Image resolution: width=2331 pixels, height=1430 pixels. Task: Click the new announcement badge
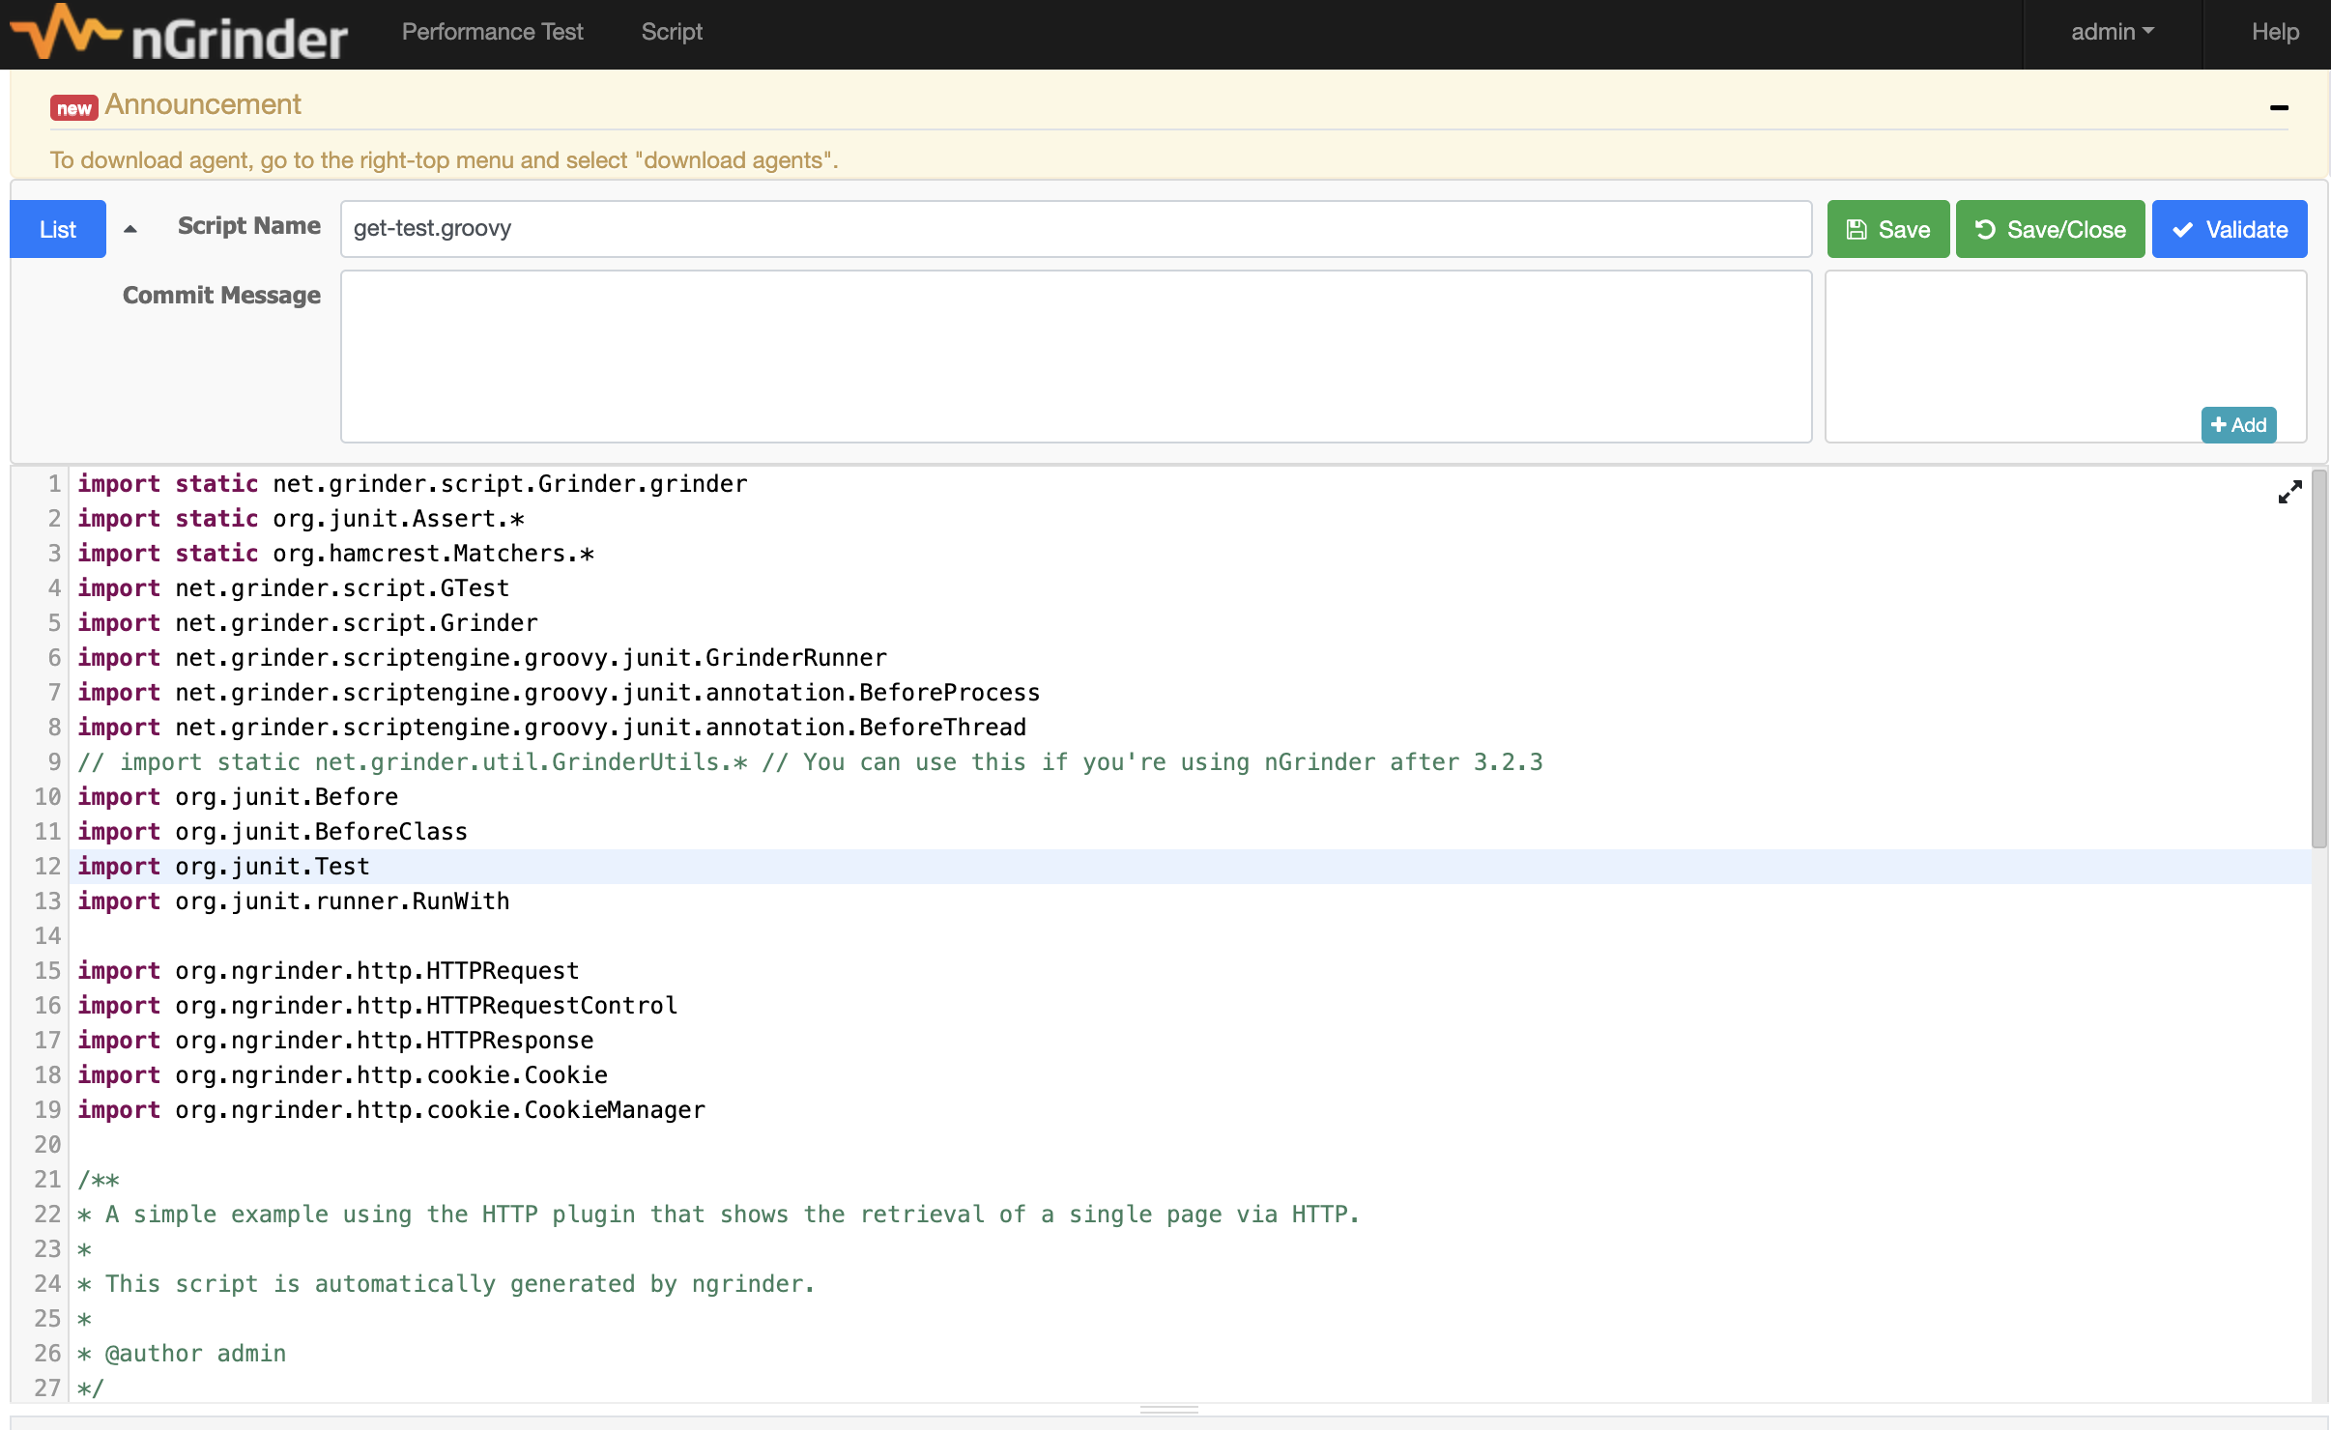[73, 108]
